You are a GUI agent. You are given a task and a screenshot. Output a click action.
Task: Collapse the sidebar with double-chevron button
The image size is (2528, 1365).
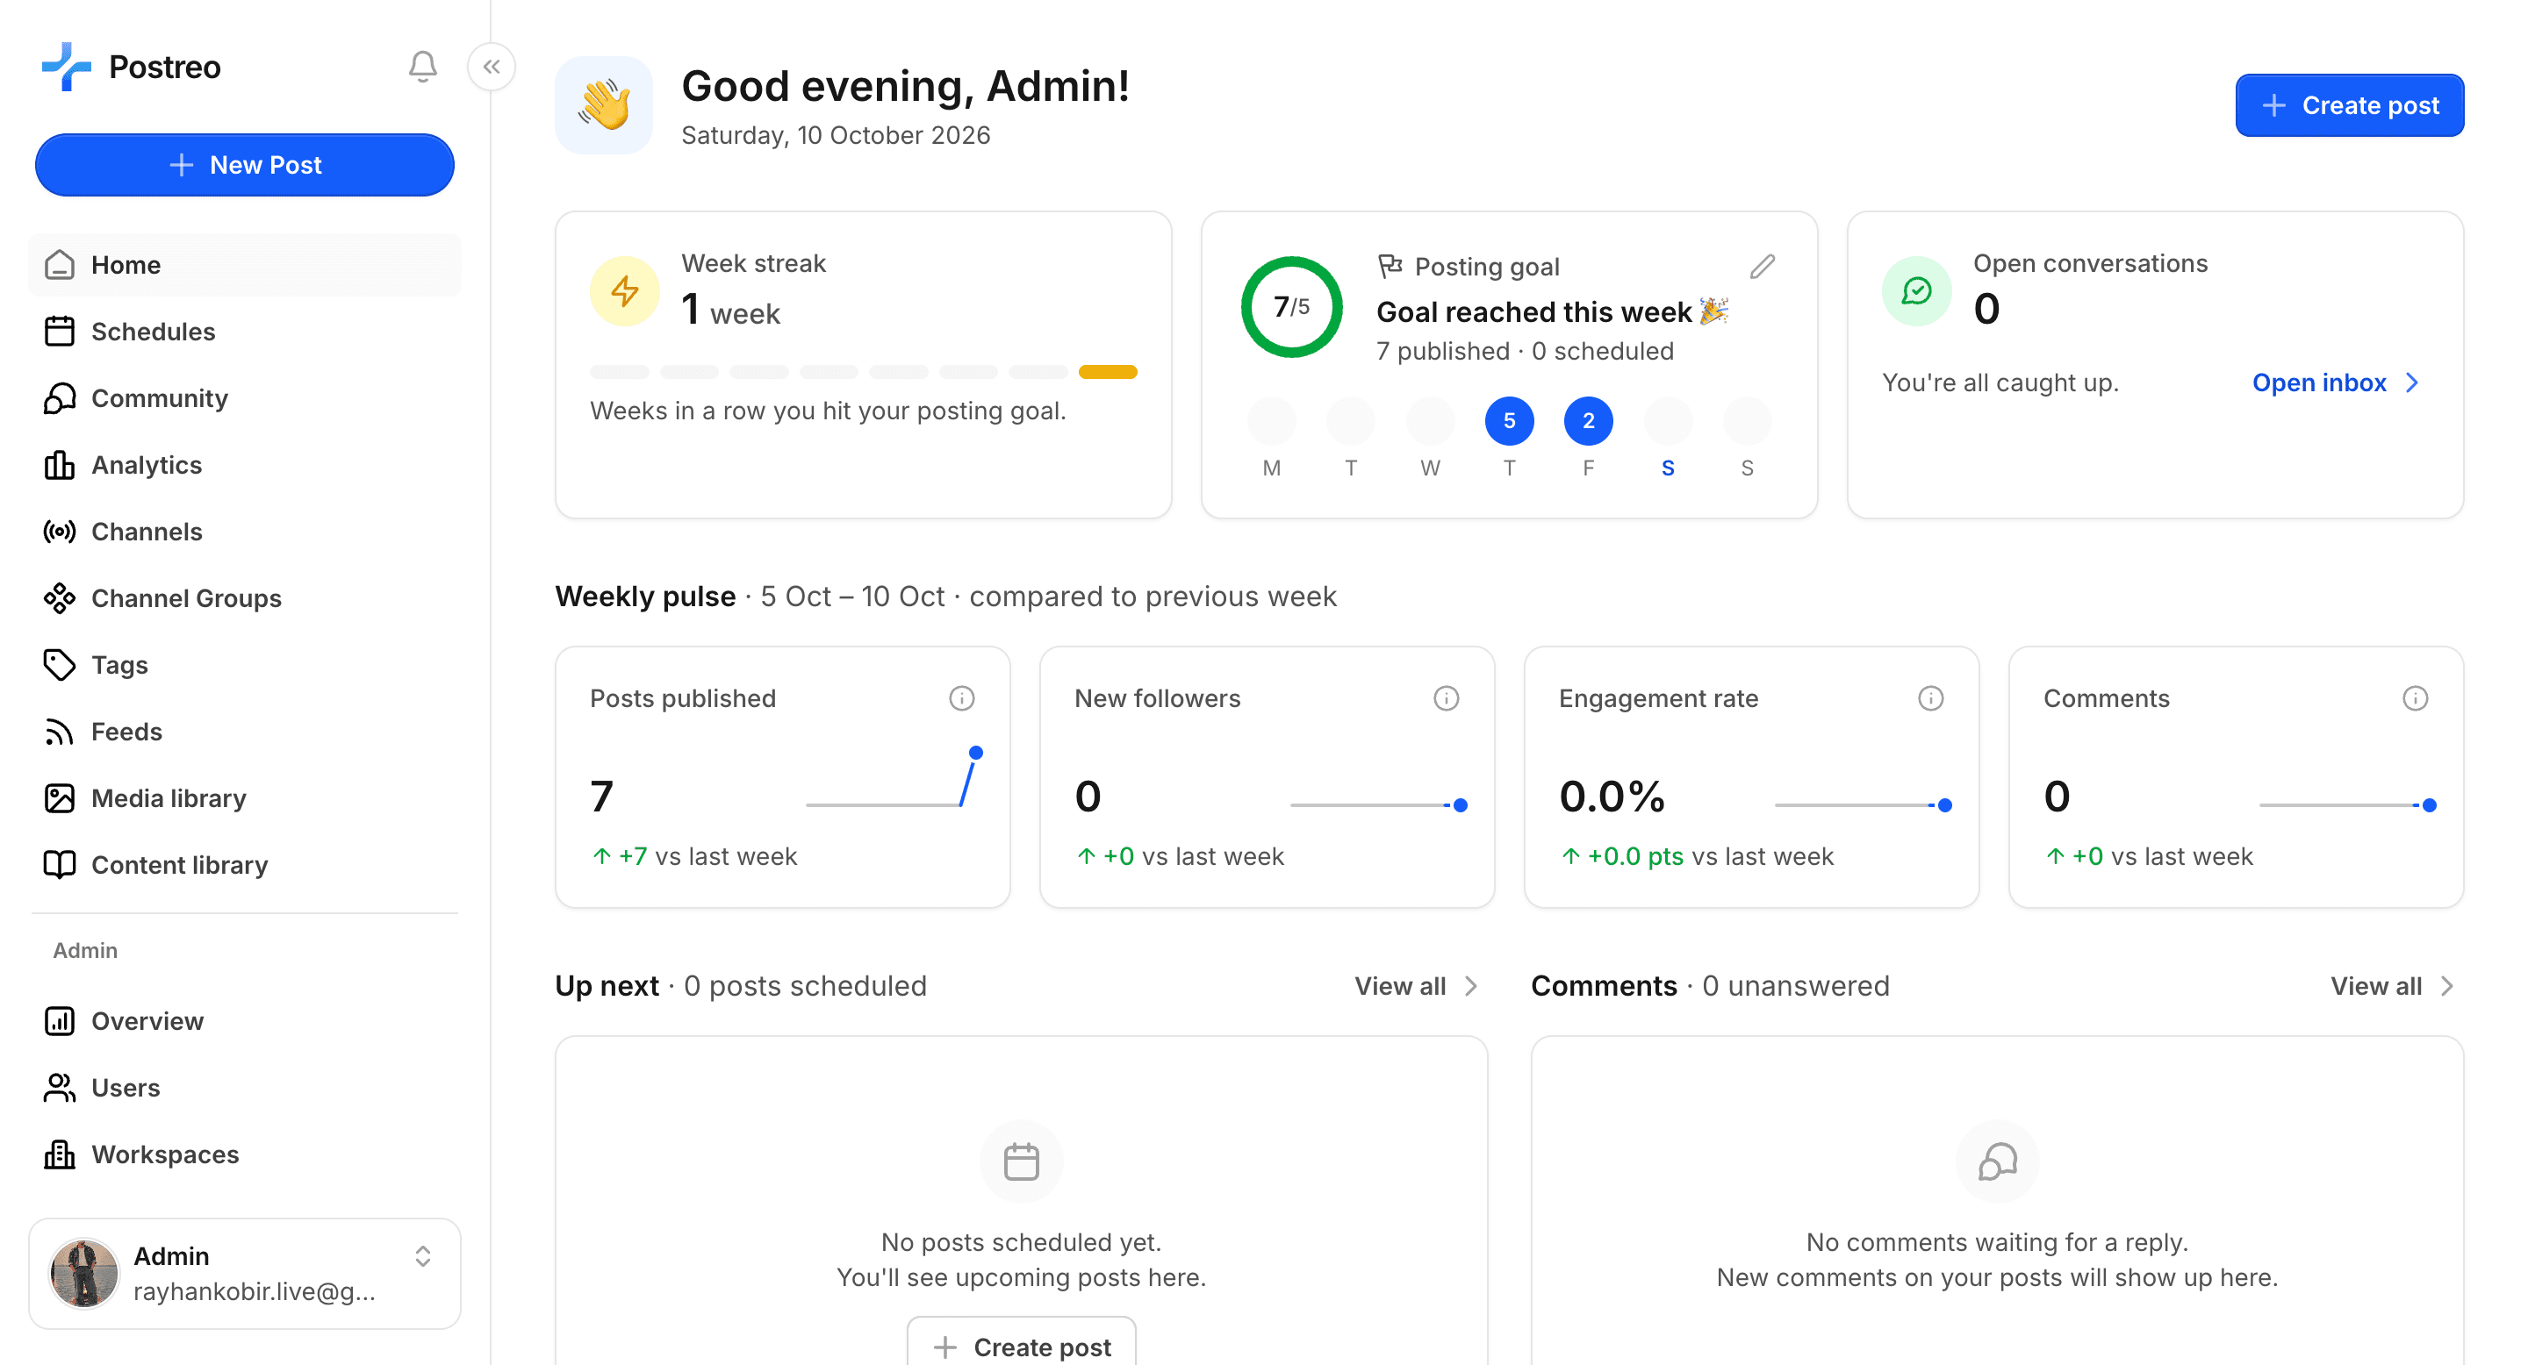[x=492, y=67]
